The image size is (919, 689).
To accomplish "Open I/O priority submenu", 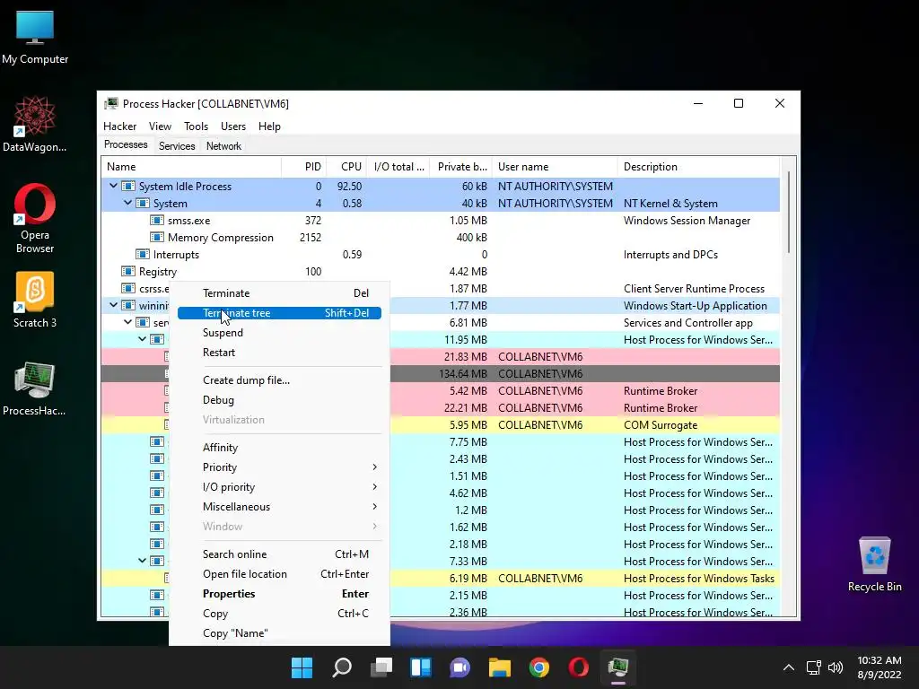I will click(280, 487).
